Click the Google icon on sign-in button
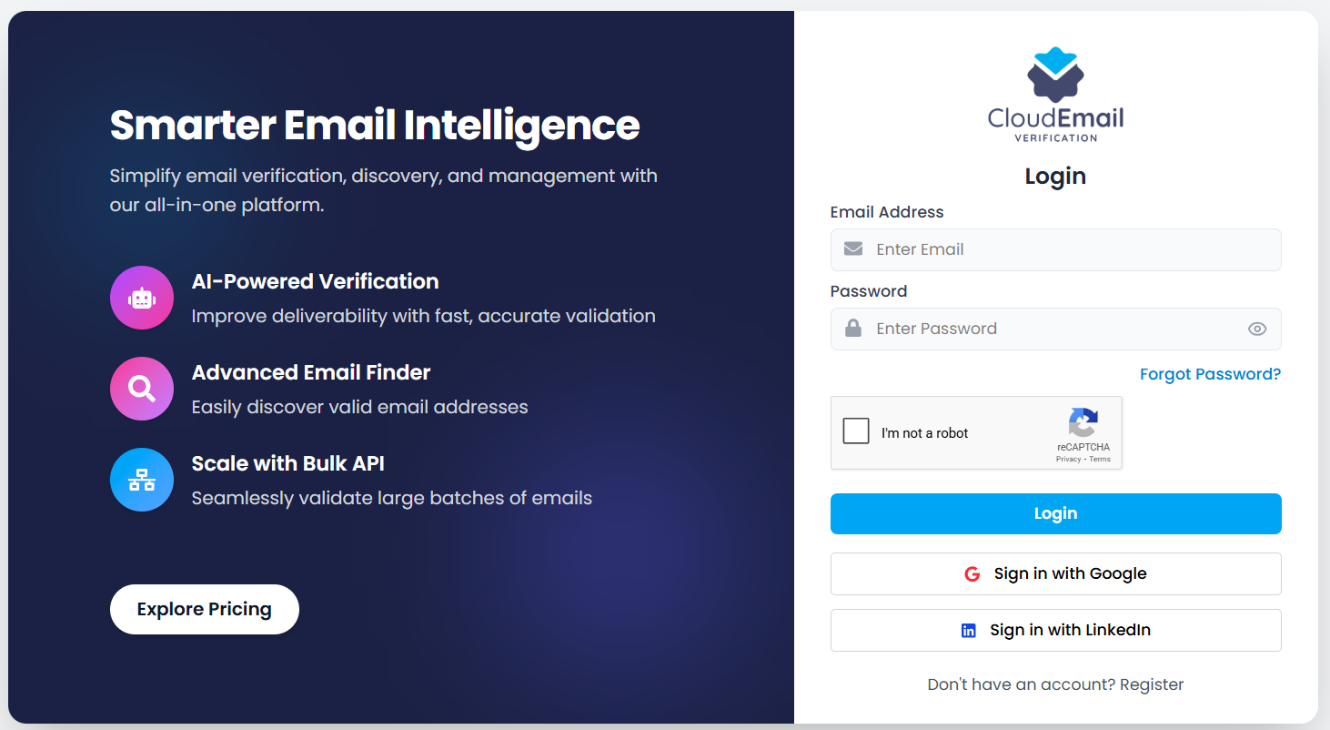The height and width of the screenshot is (730, 1330). pyautogui.click(x=972, y=573)
